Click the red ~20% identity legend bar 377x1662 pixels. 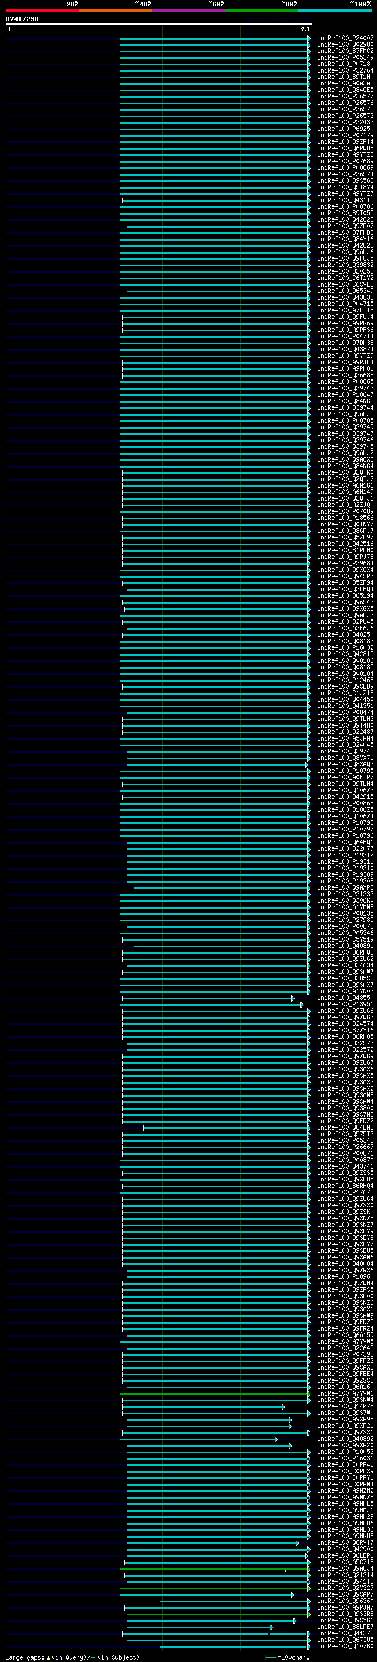(42, 11)
